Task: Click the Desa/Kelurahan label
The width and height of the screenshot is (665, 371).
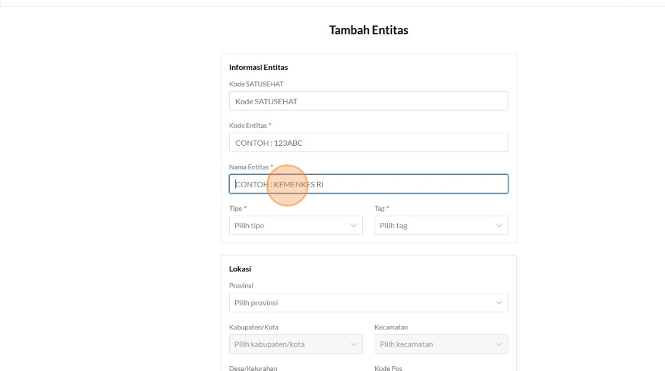Action: tap(253, 368)
